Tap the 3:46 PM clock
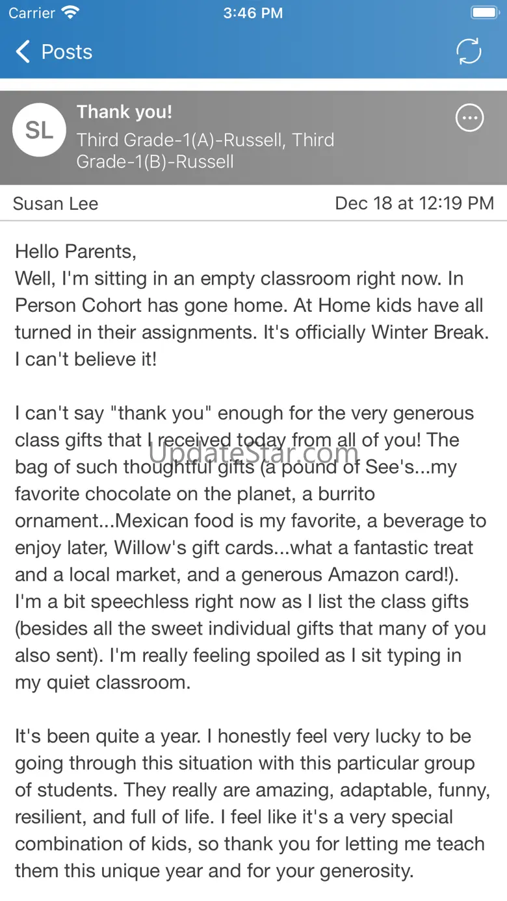 (253, 13)
